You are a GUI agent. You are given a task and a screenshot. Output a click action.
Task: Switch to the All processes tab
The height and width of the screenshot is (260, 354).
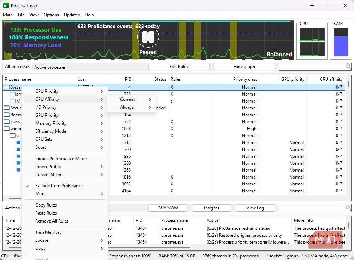click(17, 67)
